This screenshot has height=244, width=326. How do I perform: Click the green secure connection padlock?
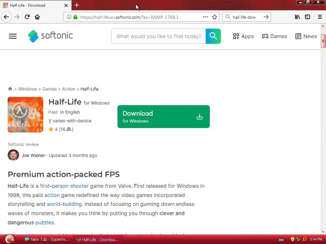point(75,17)
